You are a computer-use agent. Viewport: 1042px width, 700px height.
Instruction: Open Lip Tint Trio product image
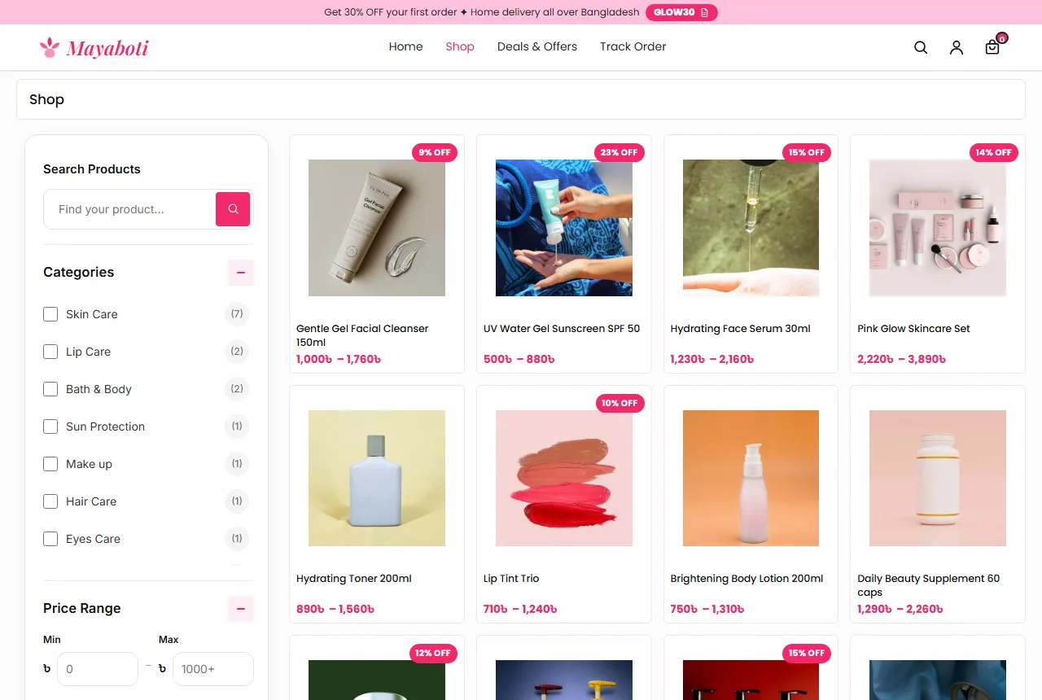pyautogui.click(x=564, y=478)
